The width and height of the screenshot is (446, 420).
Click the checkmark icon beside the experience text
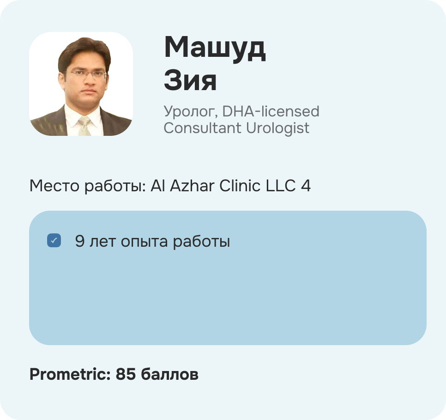[x=54, y=241]
